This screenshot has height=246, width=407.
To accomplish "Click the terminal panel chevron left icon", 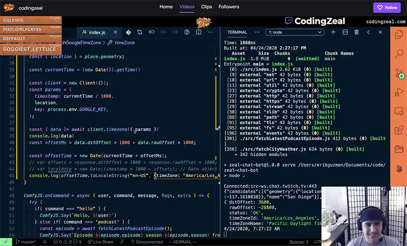I will (368, 32).
